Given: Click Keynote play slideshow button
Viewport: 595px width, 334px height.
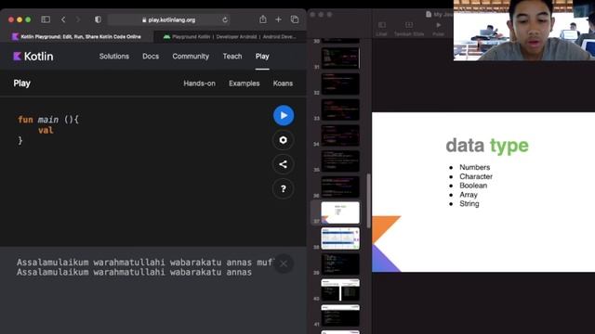Looking at the screenshot, I should pyautogui.click(x=438, y=29).
